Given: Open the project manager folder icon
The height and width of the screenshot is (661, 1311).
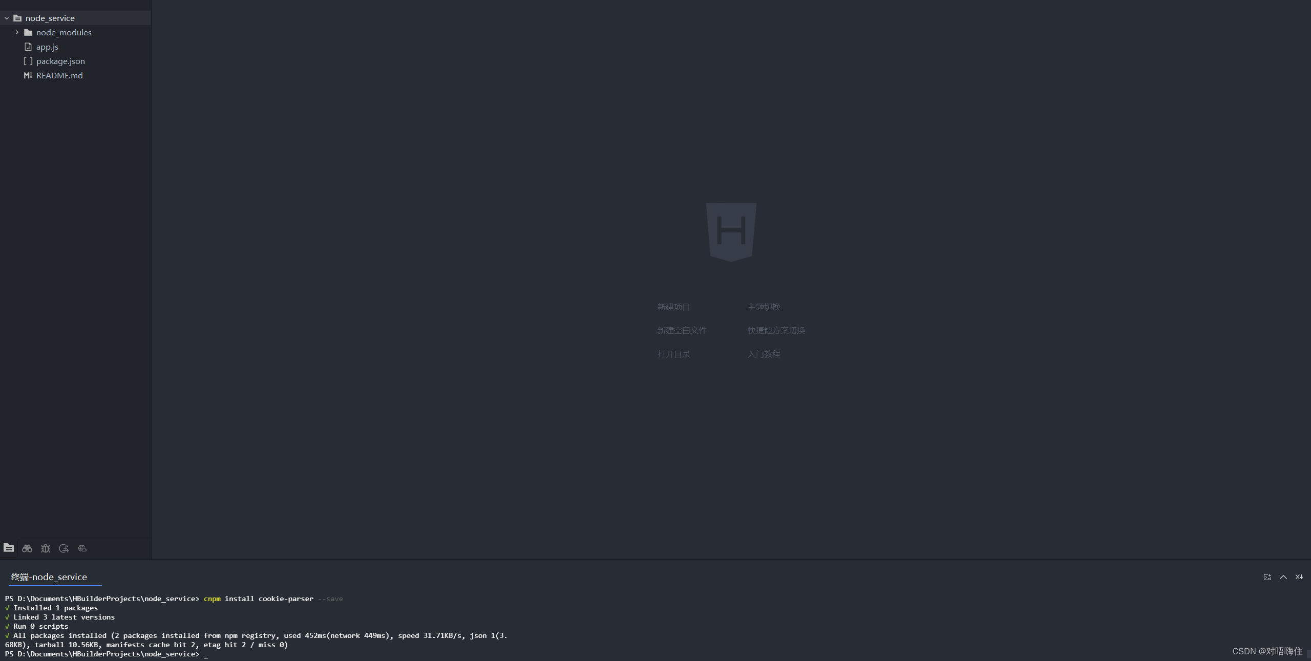Looking at the screenshot, I should 9,548.
